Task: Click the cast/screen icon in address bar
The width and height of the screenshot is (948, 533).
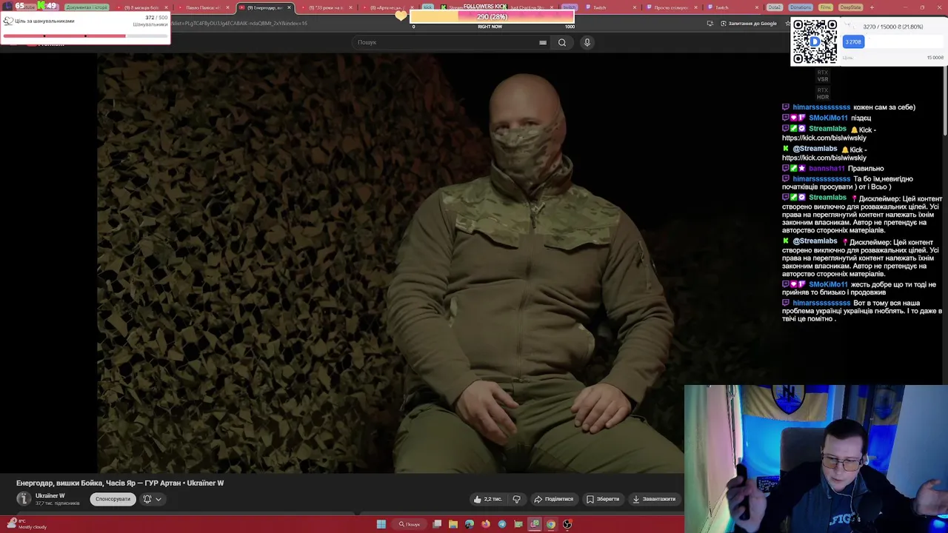Action: (710, 23)
